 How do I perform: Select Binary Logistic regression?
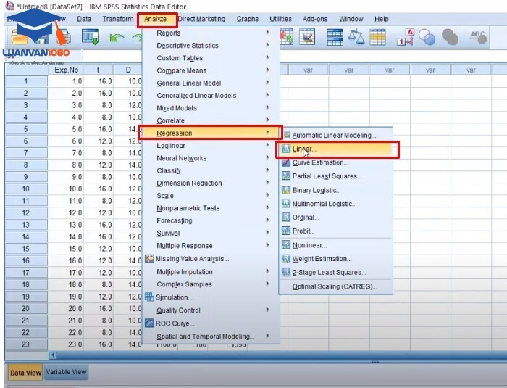coord(317,191)
